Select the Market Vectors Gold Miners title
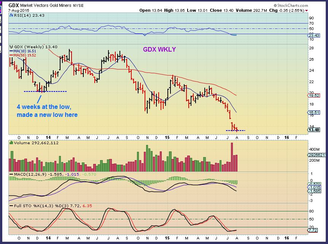This screenshot has width=328, height=244. [x=46, y=5]
